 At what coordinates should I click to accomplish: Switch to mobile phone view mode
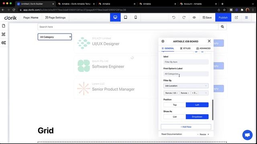pyautogui.click(x=136, y=18)
